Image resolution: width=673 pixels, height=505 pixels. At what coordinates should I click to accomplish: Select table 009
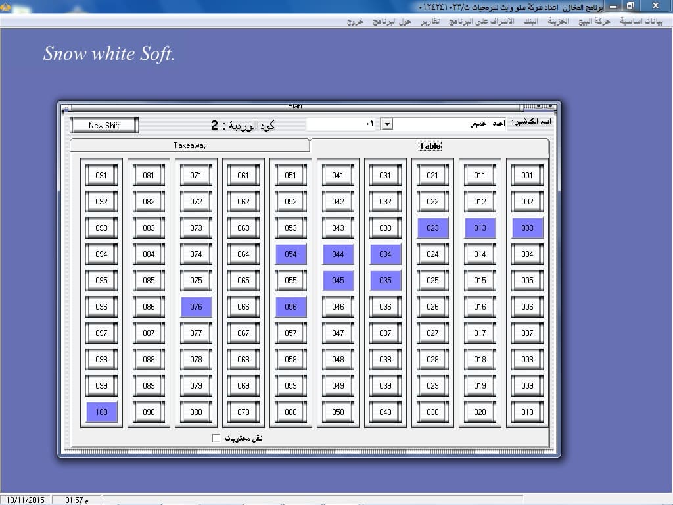(527, 385)
